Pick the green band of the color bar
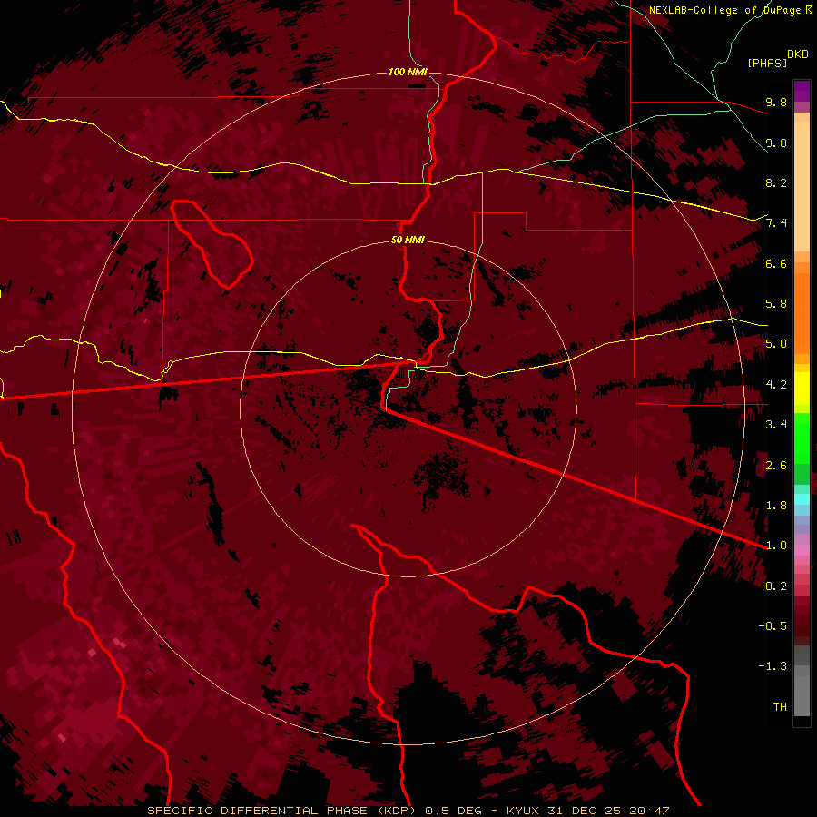Viewport: 817px width, 817px height. pyautogui.click(x=802, y=438)
